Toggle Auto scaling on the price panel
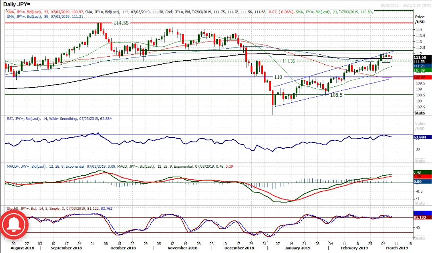This screenshot has height=253, width=432. tap(420, 113)
